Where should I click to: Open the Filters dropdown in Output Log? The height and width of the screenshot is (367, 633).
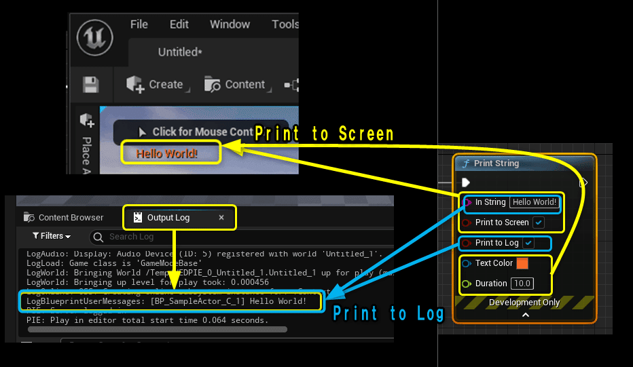click(52, 236)
